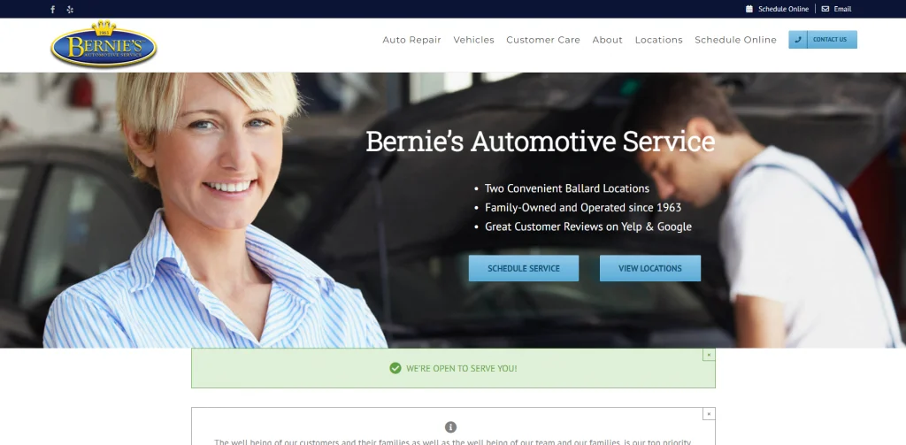Expand the Locations menu
The image size is (906, 445).
pyautogui.click(x=658, y=40)
